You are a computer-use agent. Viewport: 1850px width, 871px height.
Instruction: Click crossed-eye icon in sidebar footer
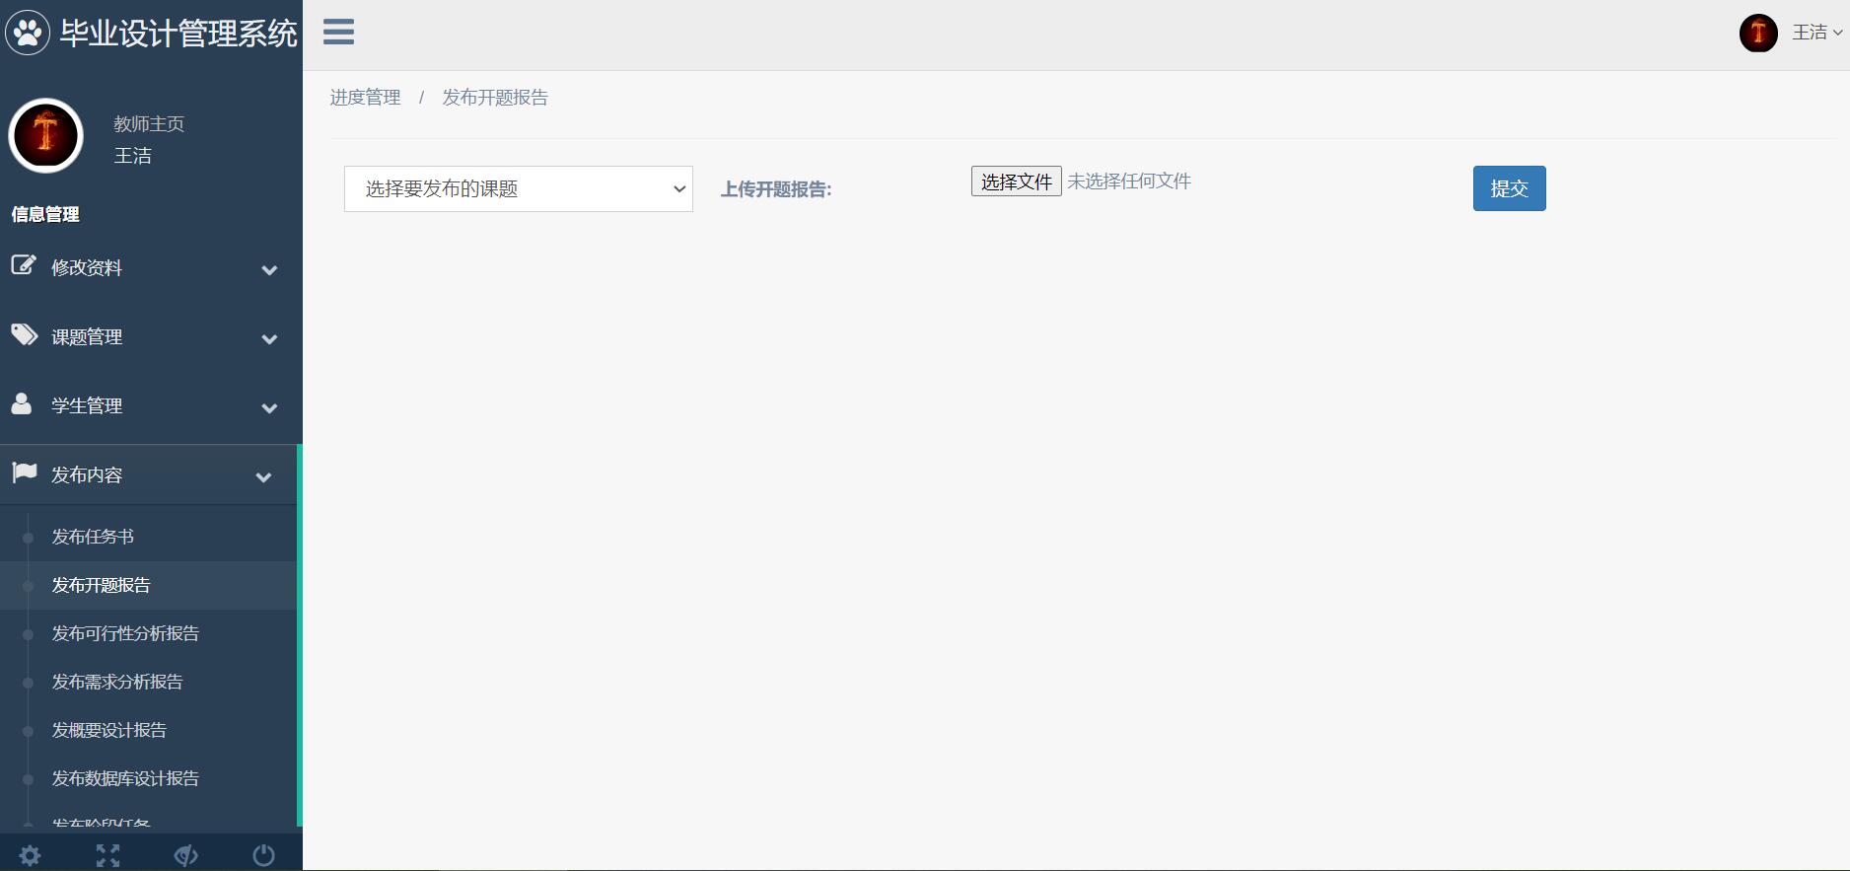(x=185, y=855)
